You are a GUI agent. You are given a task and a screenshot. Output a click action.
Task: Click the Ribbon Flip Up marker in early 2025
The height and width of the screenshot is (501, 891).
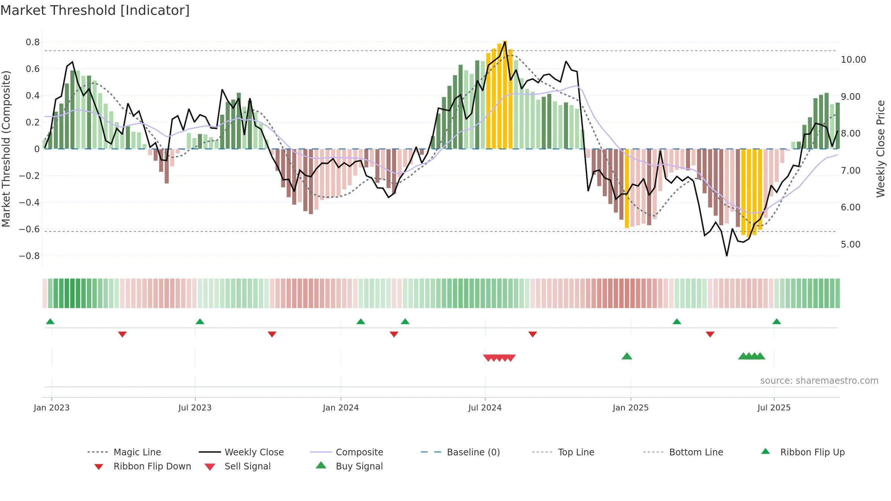point(677,321)
